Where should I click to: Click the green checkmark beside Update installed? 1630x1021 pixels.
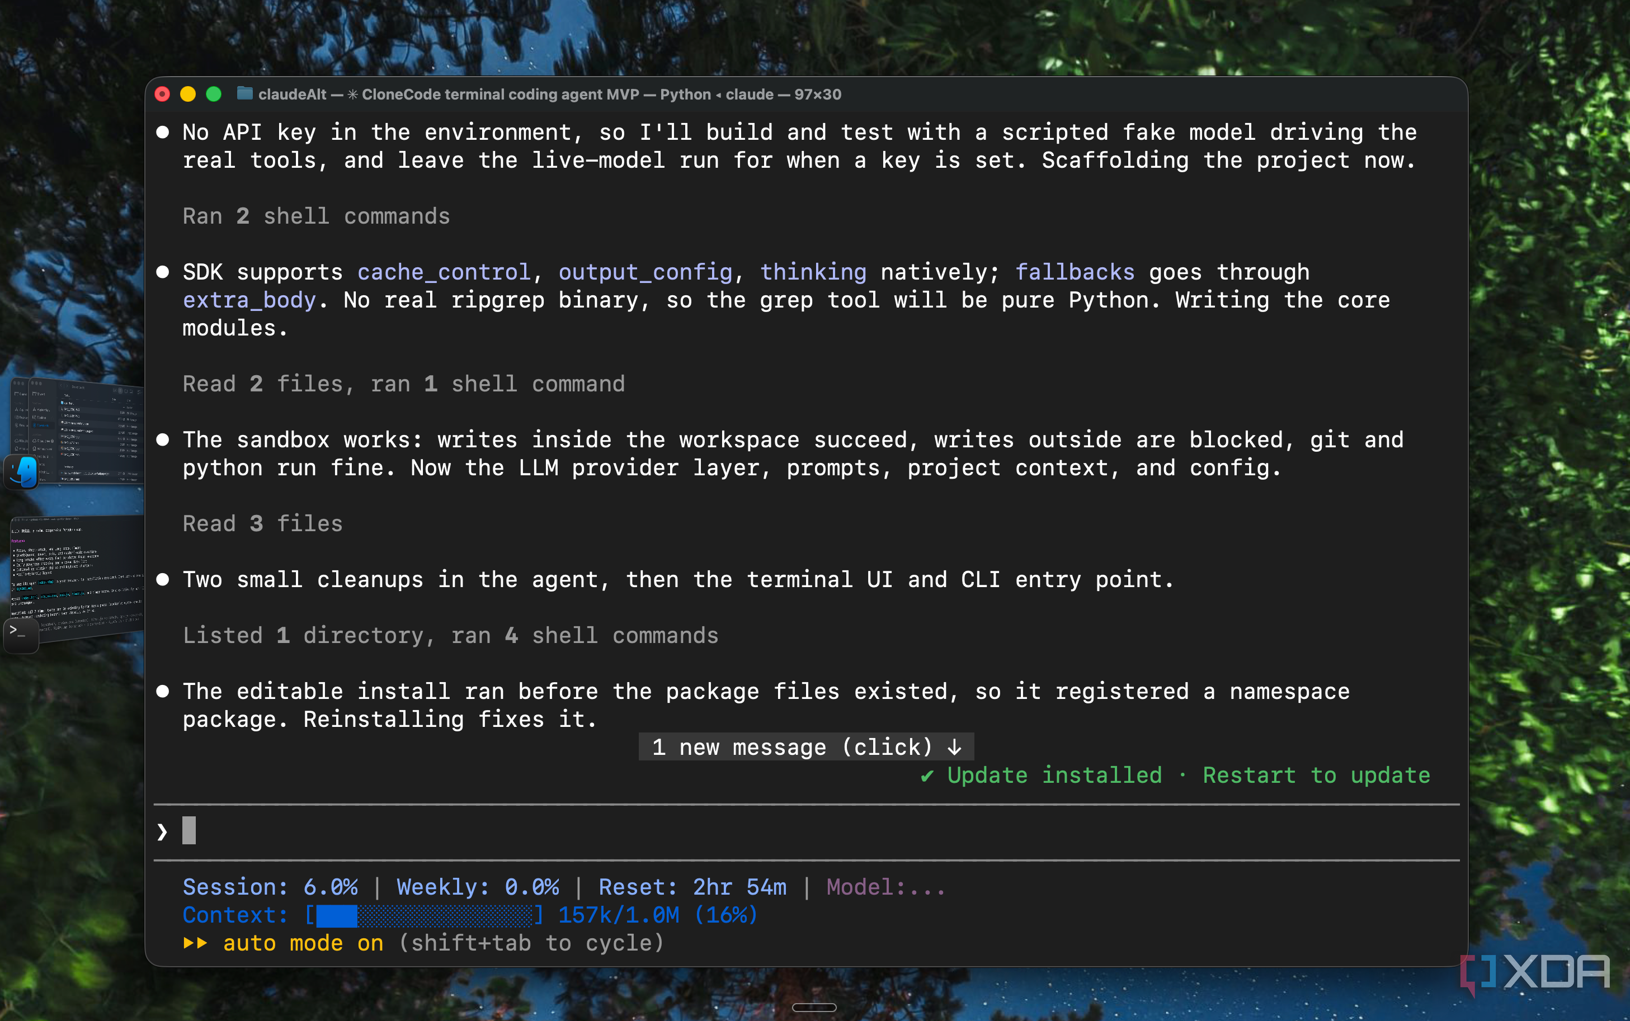click(x=927, y=776)
